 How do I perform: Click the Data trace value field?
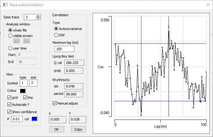pyautogui.click(x=30, y=17)
